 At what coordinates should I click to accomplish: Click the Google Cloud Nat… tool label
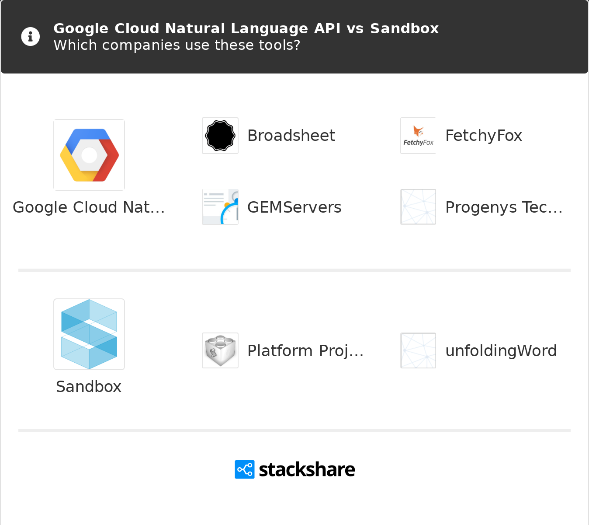pyautogui.click(x=89, y=207)
